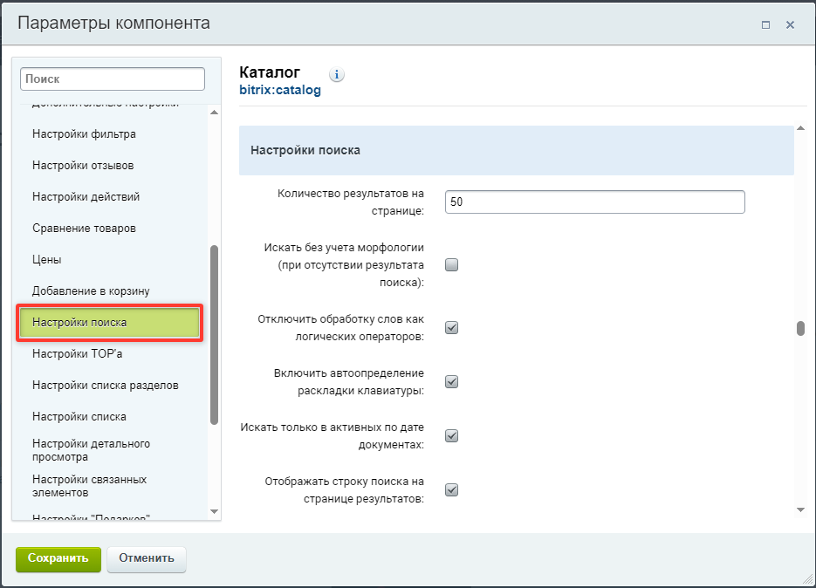Go to Настройки действий section
The width and height of the screenshot is (816, 588).
click(x=86, y=197)
